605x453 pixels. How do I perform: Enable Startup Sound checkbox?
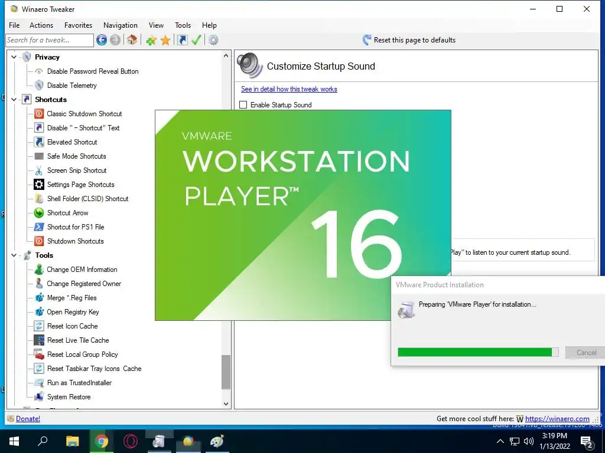pos(243,105)
